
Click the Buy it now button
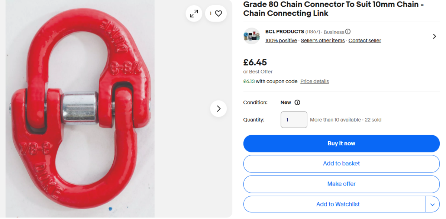tap(341, 144)
